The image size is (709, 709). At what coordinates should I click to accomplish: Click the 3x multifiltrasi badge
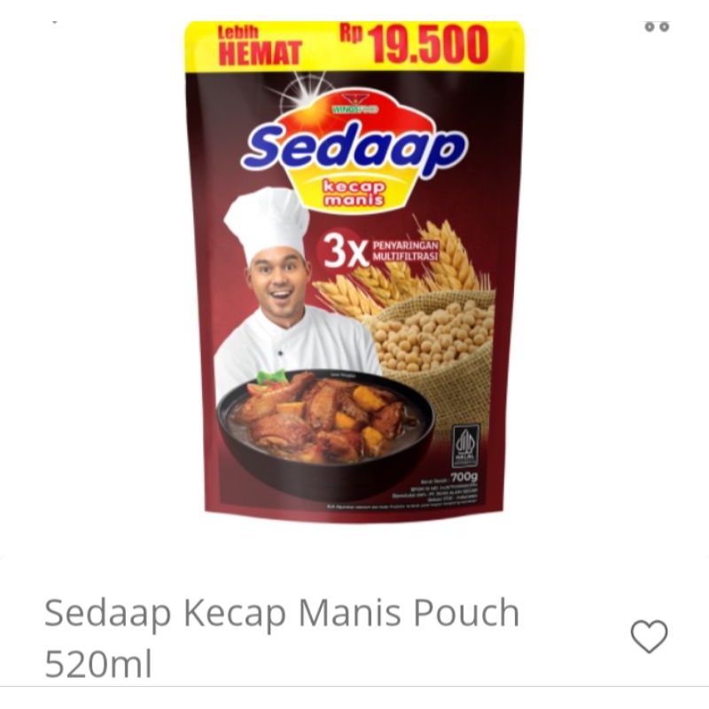(379, 251)
